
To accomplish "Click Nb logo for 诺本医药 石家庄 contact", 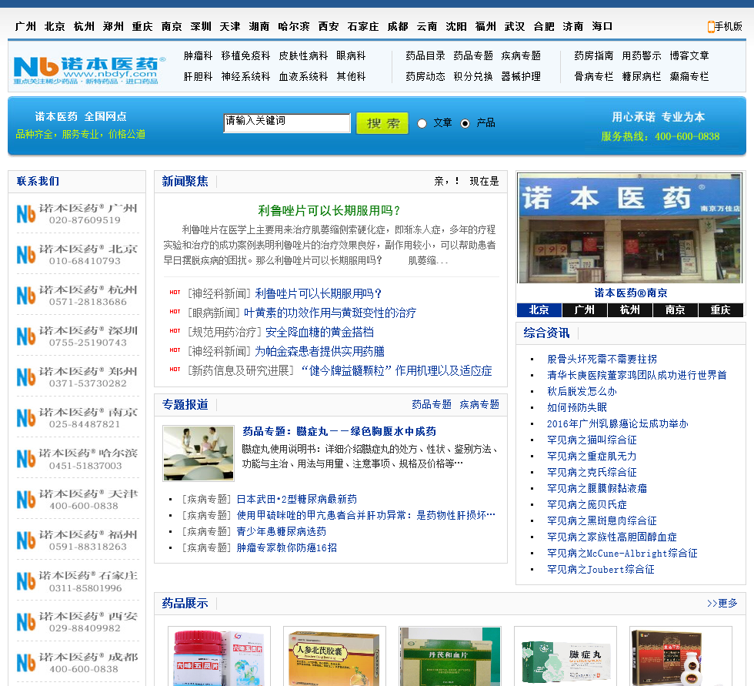I will [x=26, y=581].
